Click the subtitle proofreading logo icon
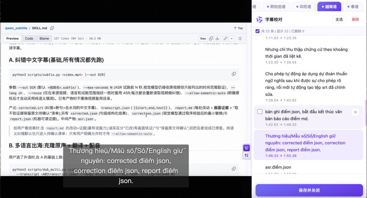 (260, 20)
